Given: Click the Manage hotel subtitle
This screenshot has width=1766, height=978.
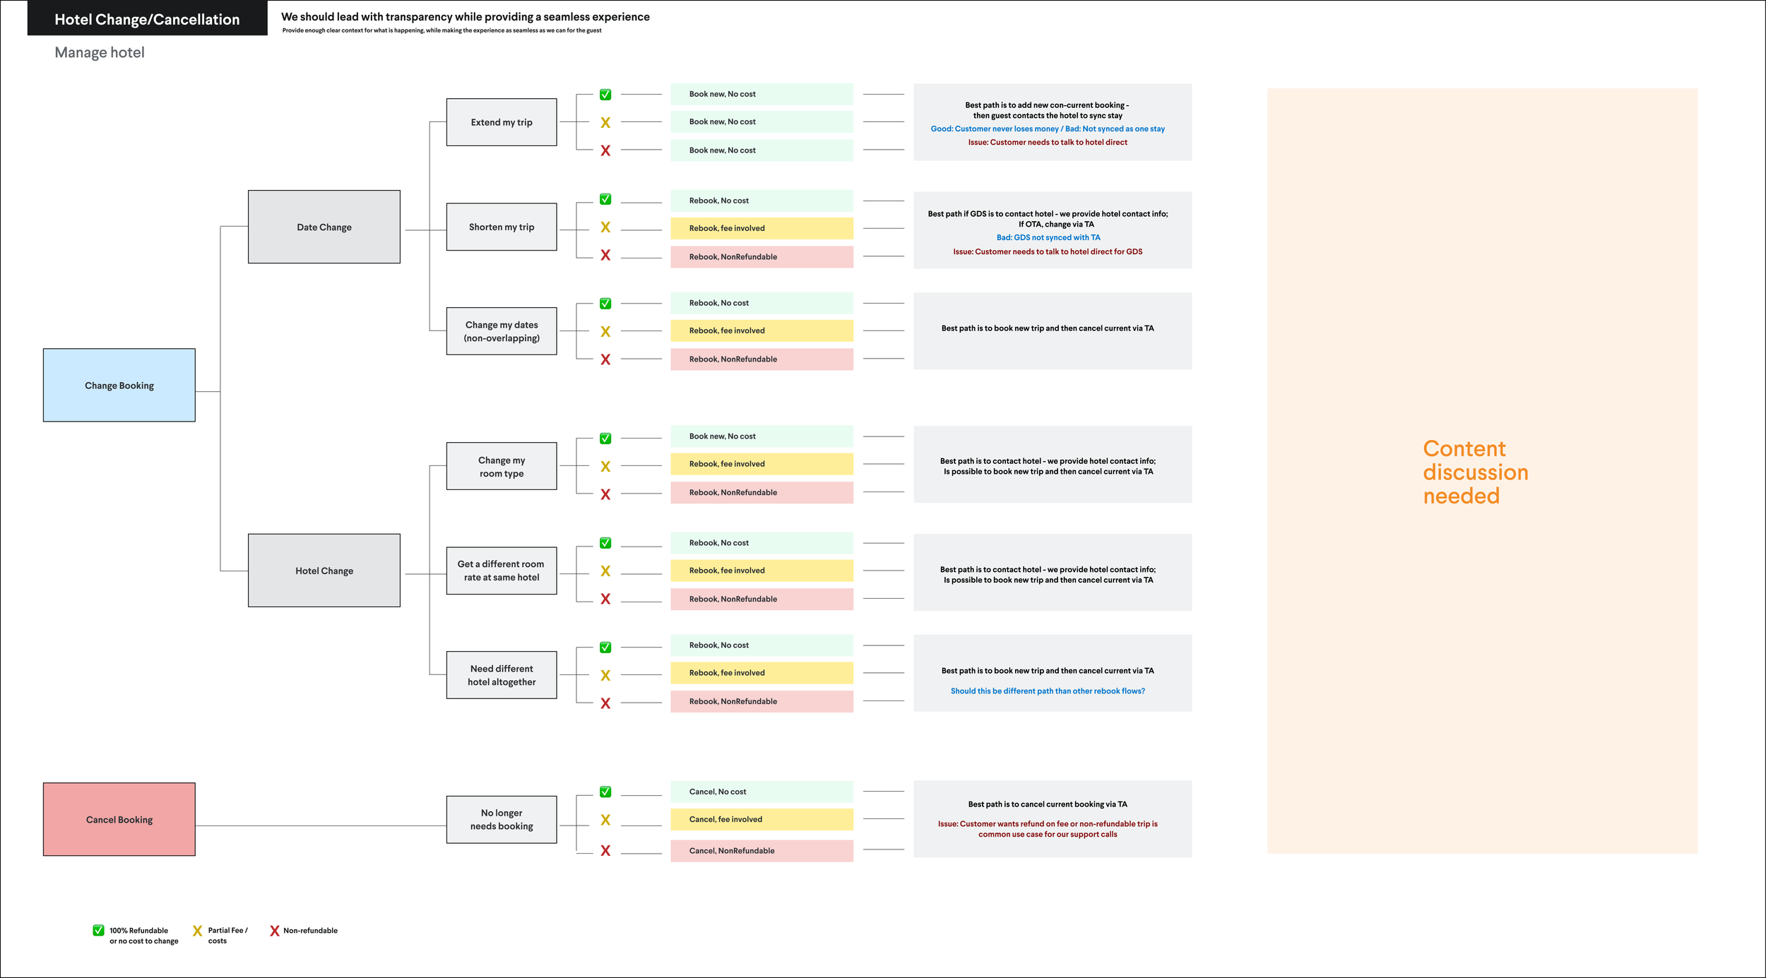Looking at the screenshot, I should point(100,52).
